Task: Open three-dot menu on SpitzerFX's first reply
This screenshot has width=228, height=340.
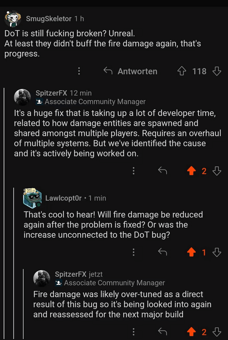Action: click(x=133, y=171)
